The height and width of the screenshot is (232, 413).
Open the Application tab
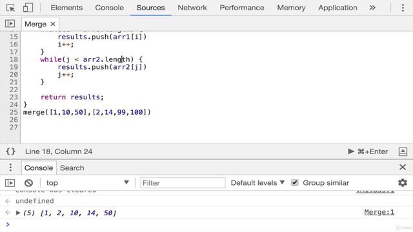pos(337,8)
